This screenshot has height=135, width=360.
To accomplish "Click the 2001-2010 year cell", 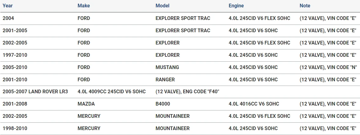I will tap(15, 79).
